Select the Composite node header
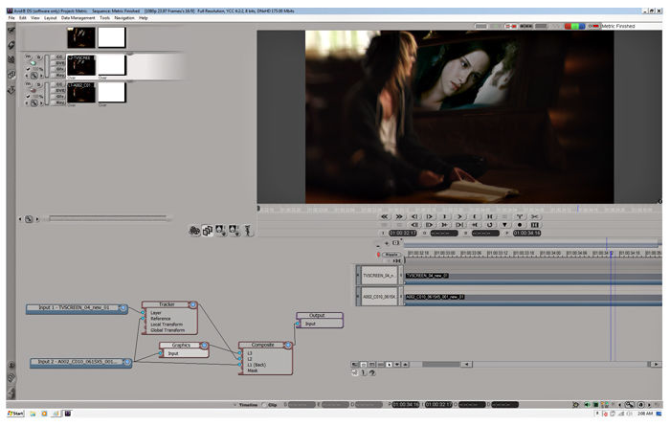The width and height of the screenshot is (670, 426). click(x=265, y=345)
